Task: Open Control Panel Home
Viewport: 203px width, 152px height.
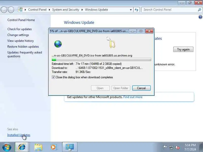Action: (21, 20)
